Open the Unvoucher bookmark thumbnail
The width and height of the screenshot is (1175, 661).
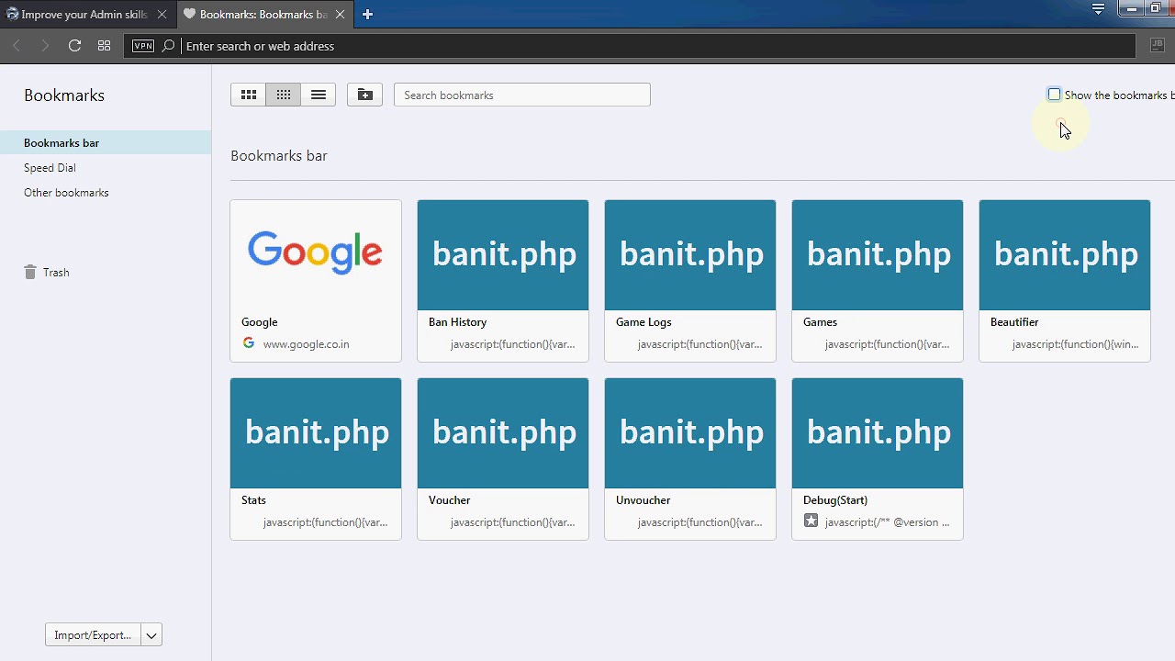point(690,433)
